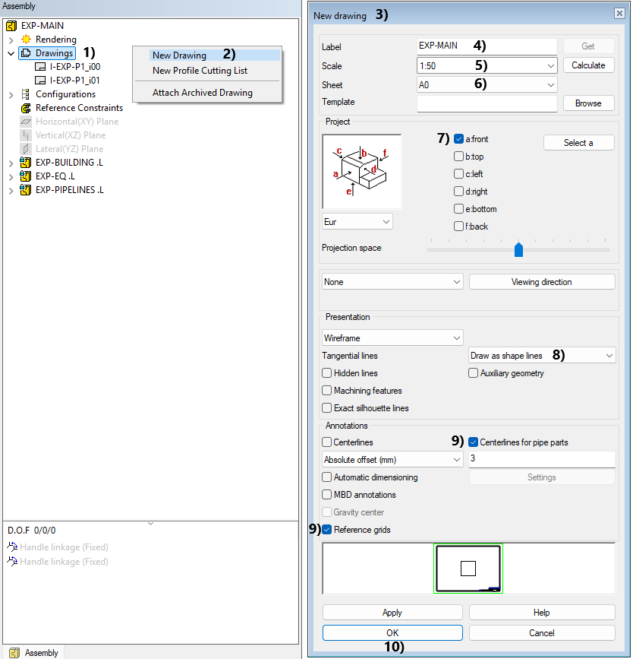The width and height of the screenshot is (636, 659).
Task: Click into the Label input field
Action: point(486,46)
